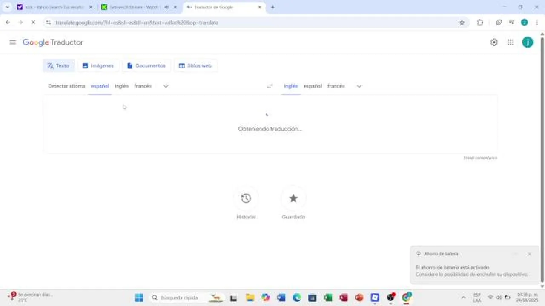Select the Texto translation mode
Screen dimensions: 545x306
[58, 66]
